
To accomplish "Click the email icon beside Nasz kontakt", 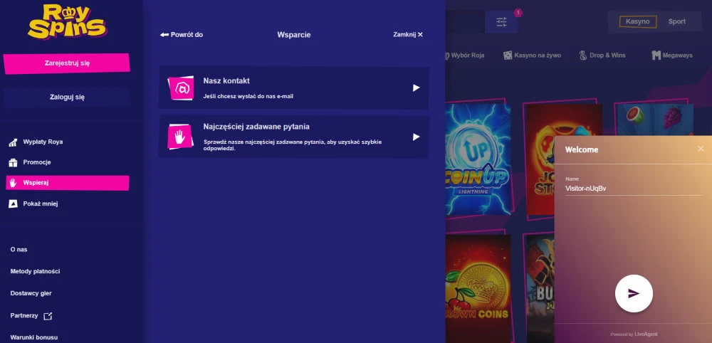I will (181, 88).
